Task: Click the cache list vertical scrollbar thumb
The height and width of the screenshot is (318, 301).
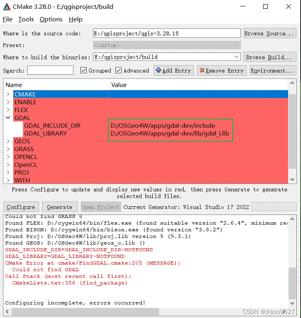Action: (292, 131)
